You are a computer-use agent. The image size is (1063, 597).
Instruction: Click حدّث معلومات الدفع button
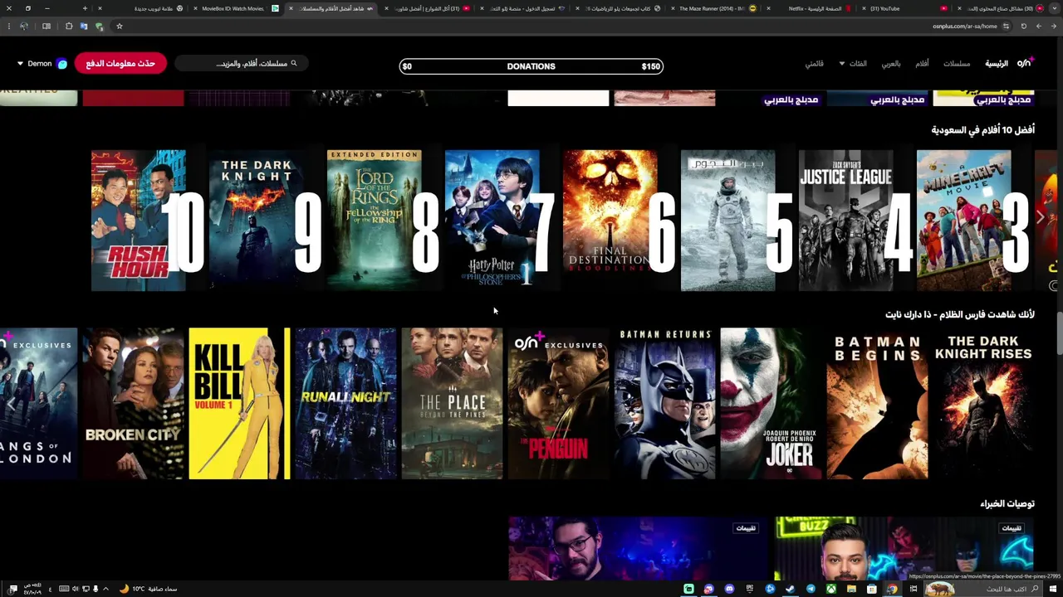pos(120,64)
